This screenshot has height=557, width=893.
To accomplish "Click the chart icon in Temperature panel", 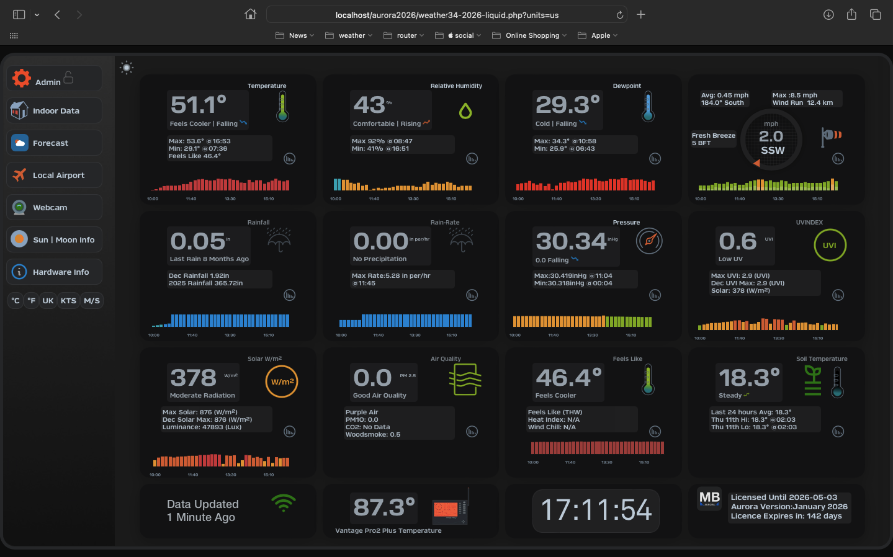I will point(289,159).
